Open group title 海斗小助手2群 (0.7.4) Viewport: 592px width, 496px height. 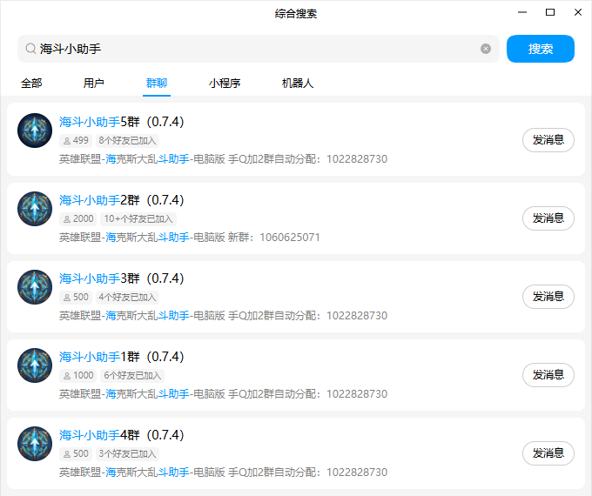pos(122,200)
